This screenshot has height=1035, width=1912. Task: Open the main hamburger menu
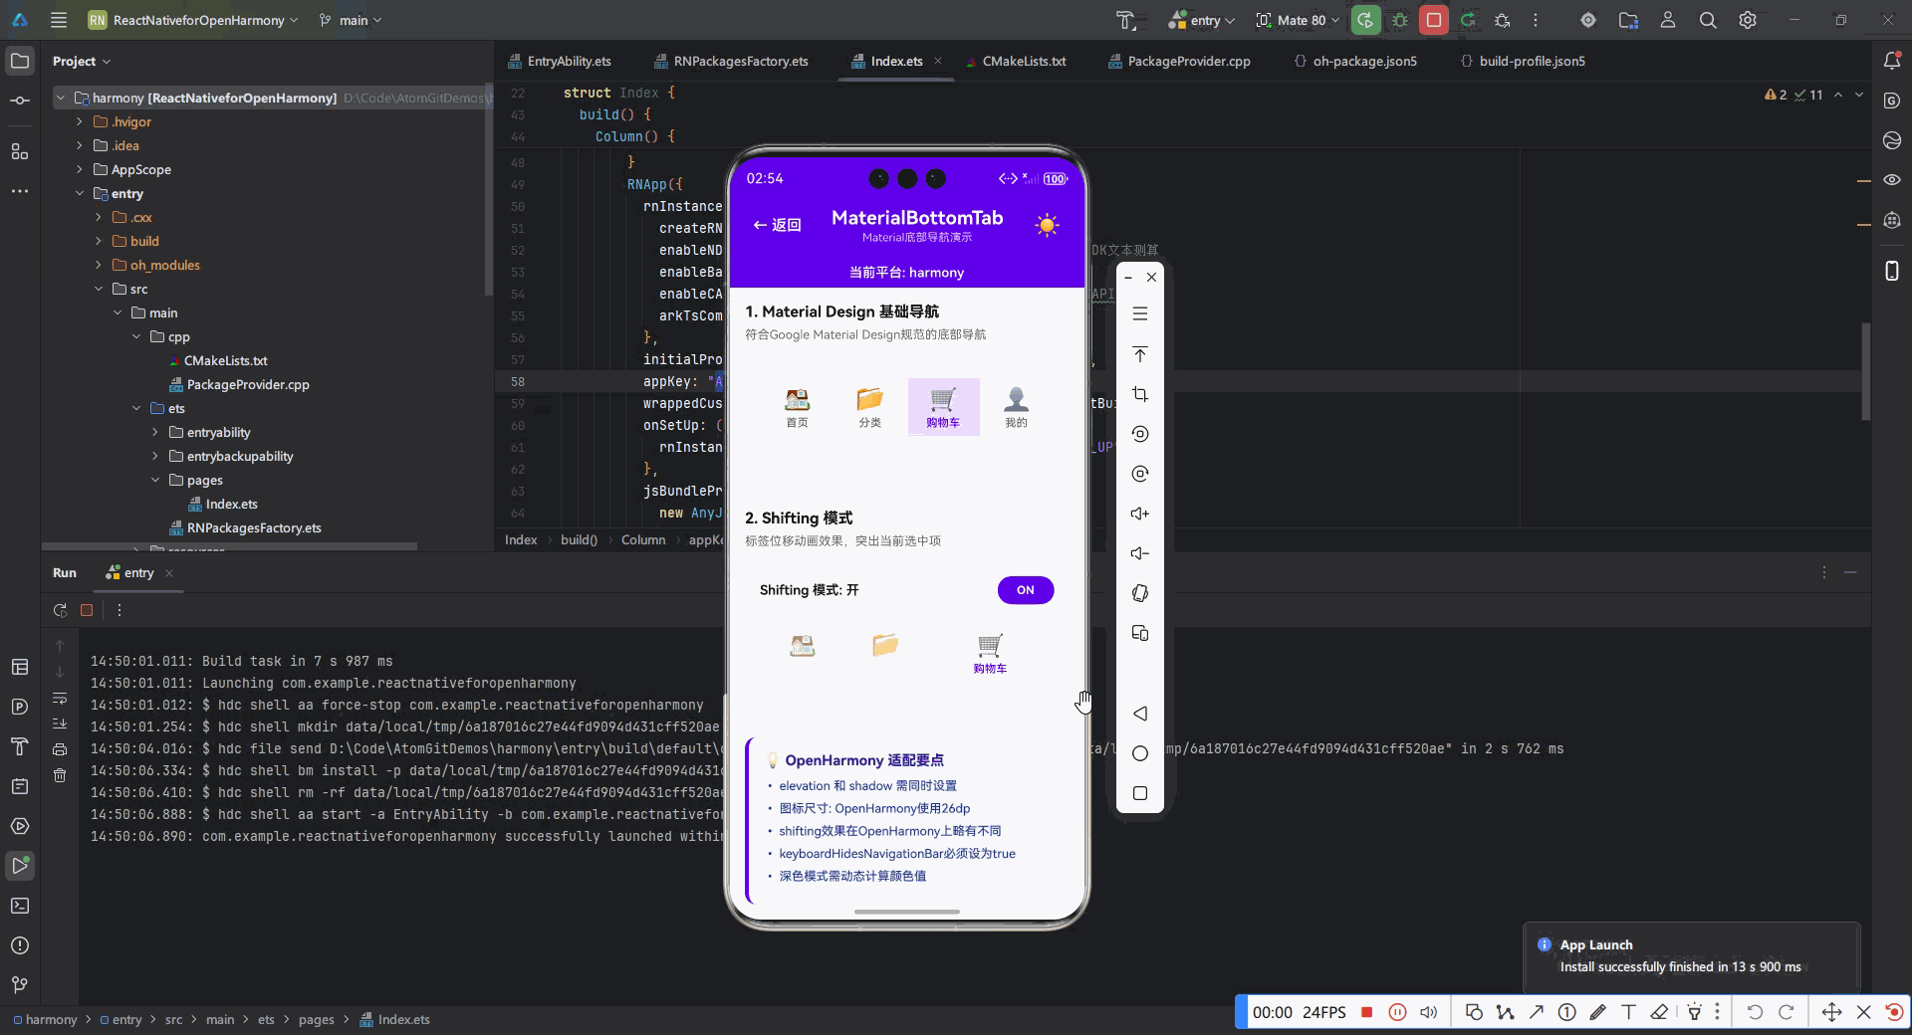[59, 20]
